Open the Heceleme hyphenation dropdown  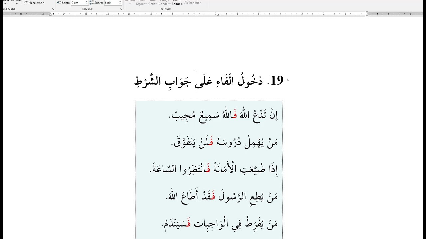tap(34, 3)
